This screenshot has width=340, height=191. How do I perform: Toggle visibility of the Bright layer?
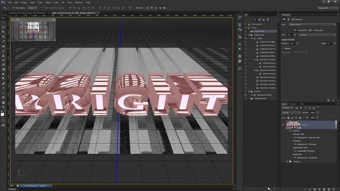(x=283, y=125)
